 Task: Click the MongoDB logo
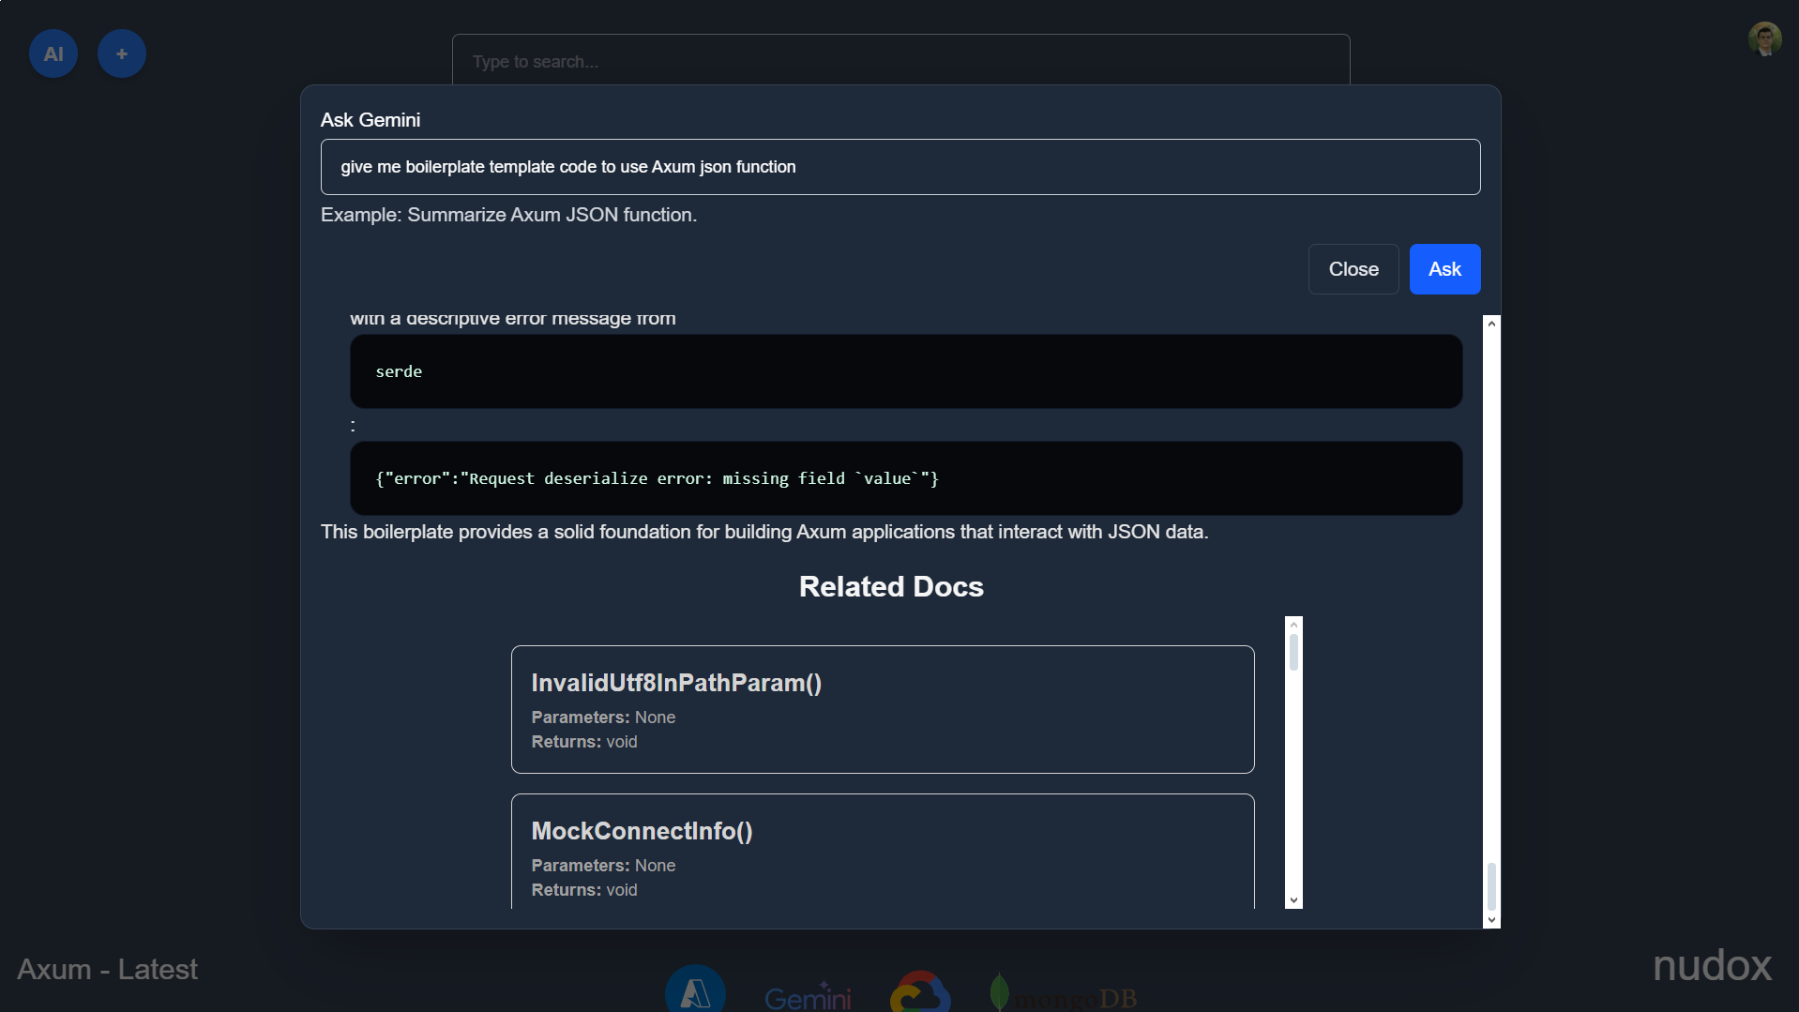1064,994
